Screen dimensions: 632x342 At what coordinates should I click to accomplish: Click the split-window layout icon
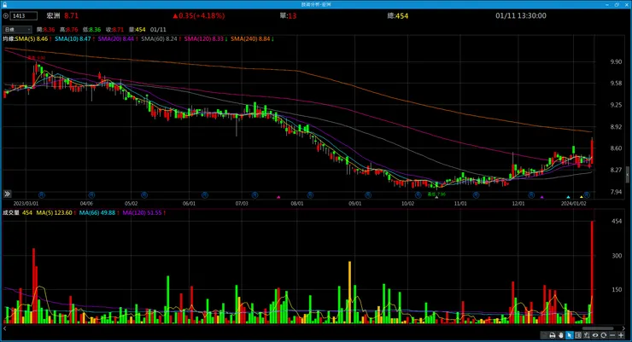pyautogui.click(x=578, y=335)
